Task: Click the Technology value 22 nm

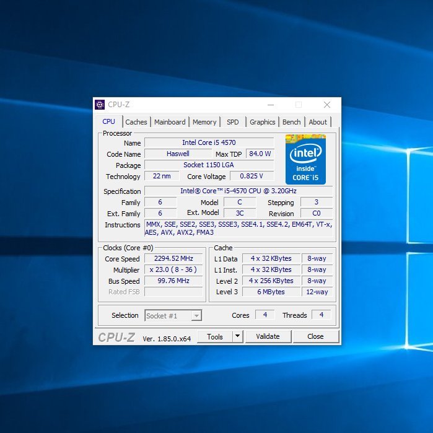Action: 162,176
